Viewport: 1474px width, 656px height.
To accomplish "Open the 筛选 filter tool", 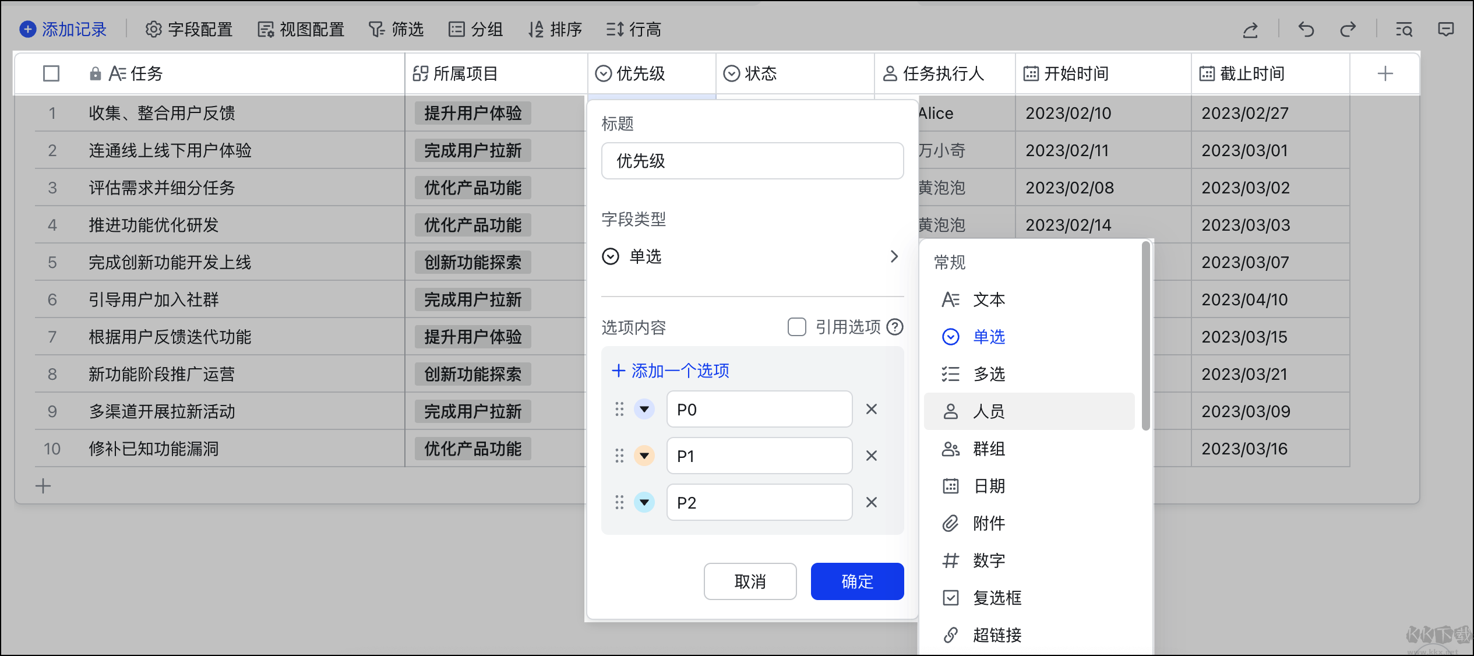I will [396, 29].
